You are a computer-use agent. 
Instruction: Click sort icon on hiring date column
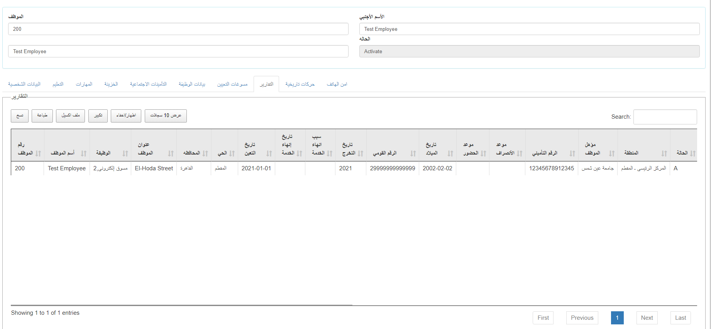click(269, 153)
